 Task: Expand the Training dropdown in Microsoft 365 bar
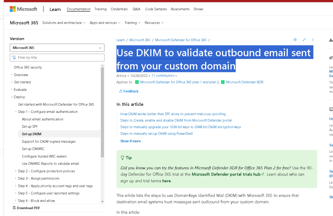[x=132, y=23]
